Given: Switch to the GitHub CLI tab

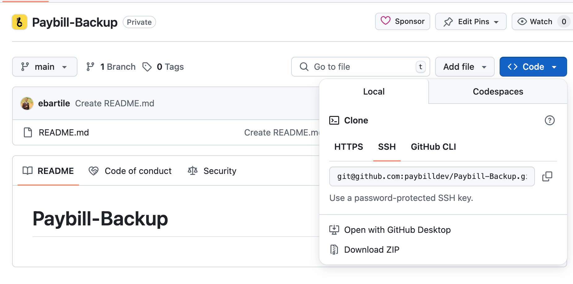Looking at the screenshot, I should (433, 147).
